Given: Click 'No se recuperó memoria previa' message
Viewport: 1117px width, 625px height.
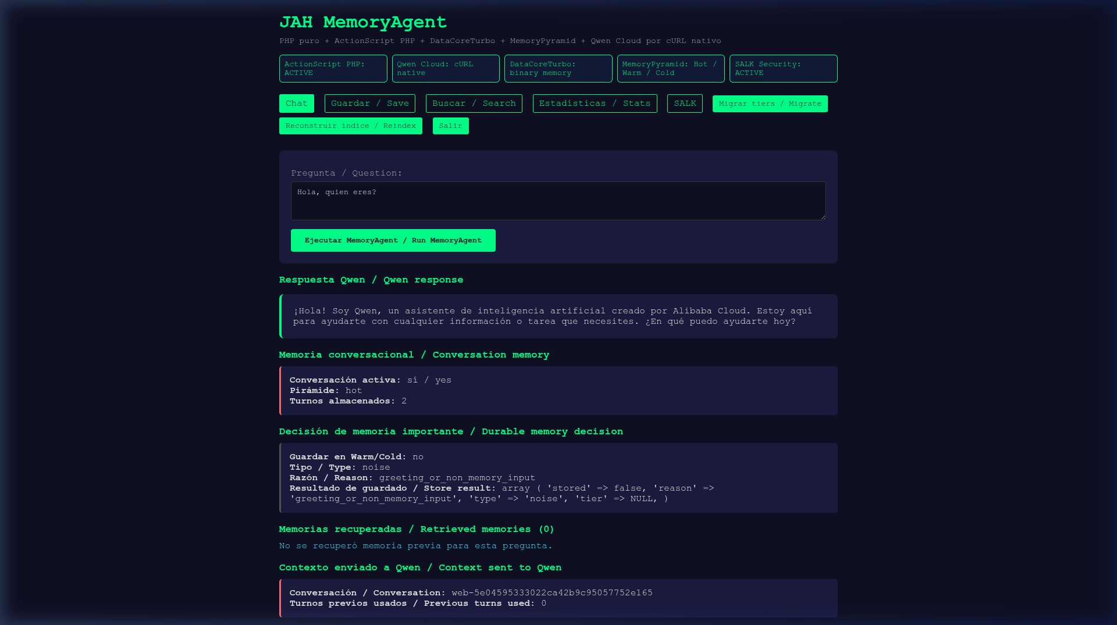Looking at the screenshot, I should [x=415, y=546].
